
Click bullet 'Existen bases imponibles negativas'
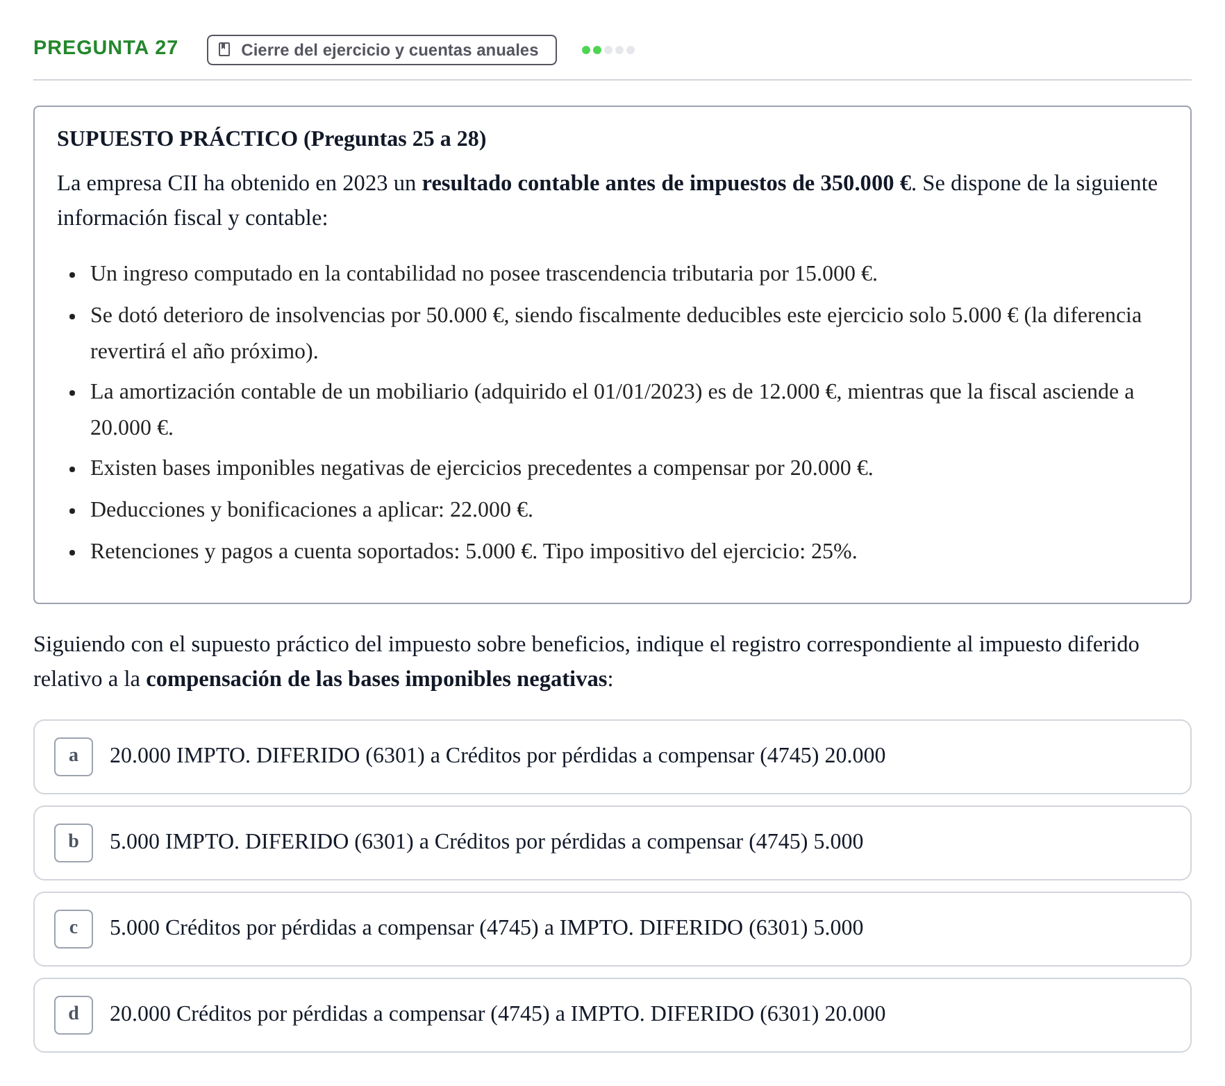(x=481, y=468)
